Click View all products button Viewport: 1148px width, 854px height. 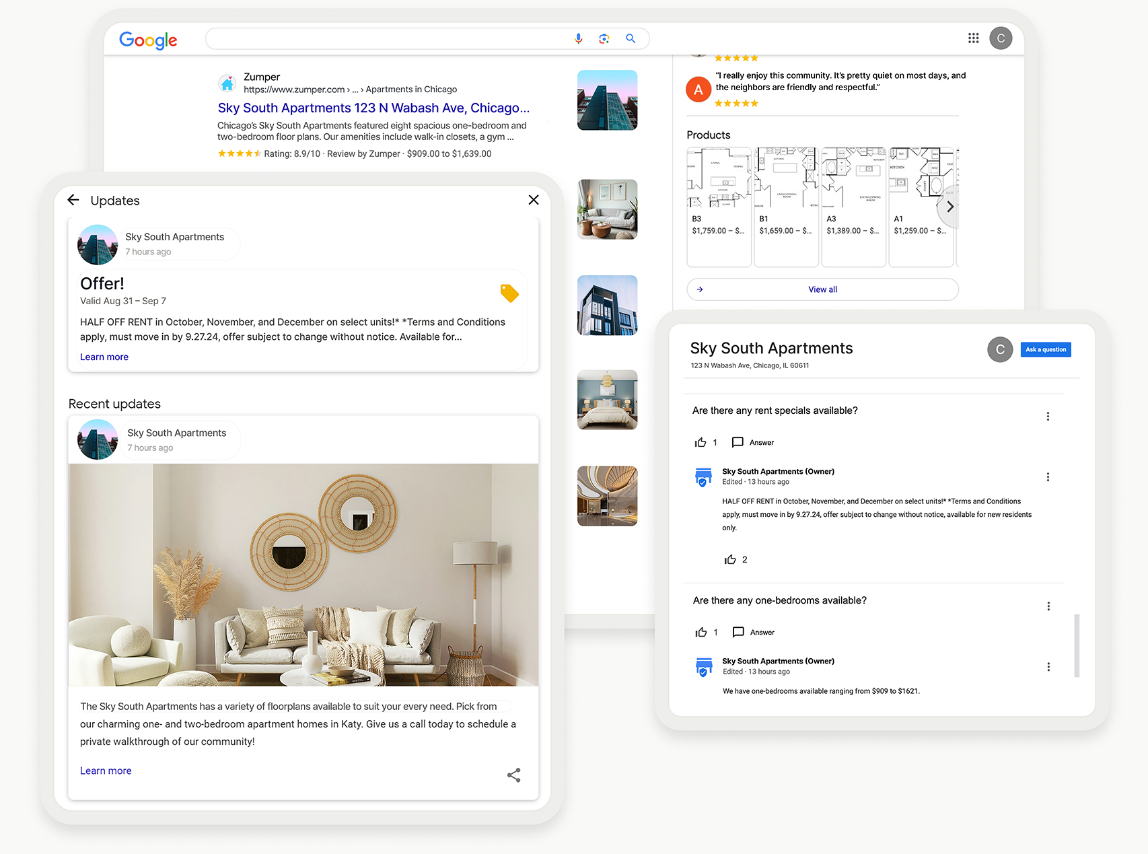822,289
